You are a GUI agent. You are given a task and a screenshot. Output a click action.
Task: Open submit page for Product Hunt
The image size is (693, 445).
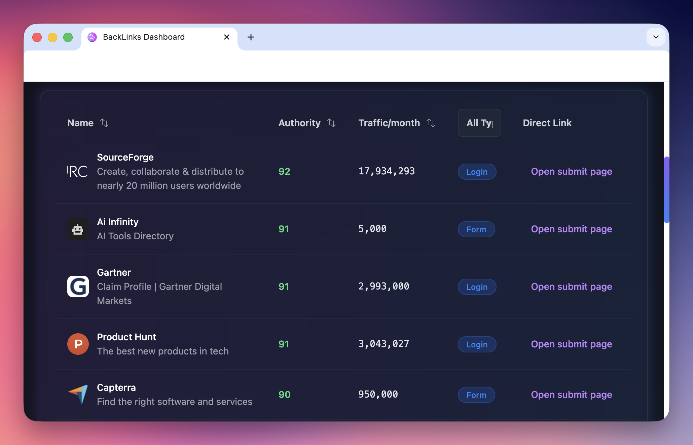[571, 344]
